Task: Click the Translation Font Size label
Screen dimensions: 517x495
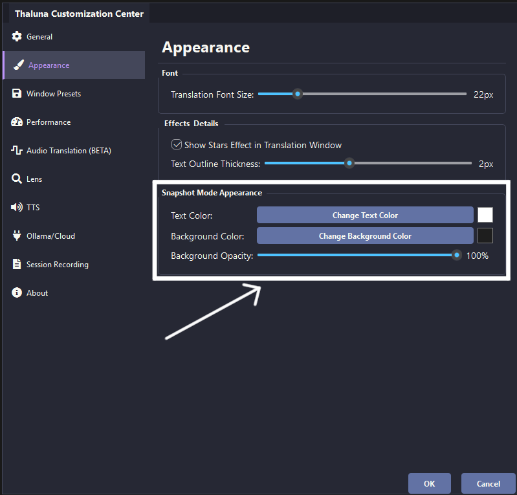Action: tap(212, 94)
